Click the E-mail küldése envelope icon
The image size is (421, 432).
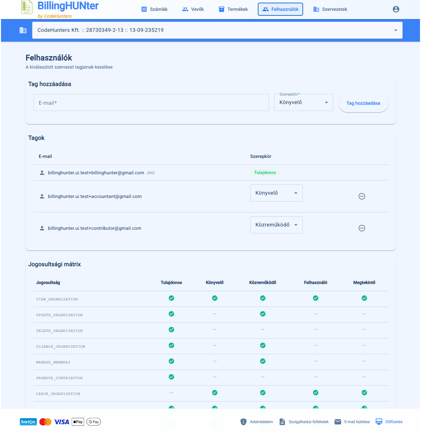[x=338, y=422]
